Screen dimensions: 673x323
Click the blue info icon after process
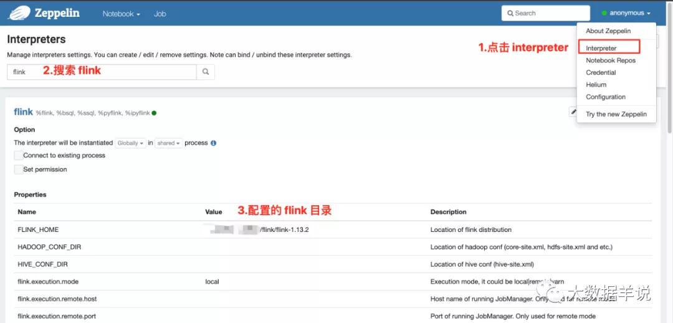point(213,143)
